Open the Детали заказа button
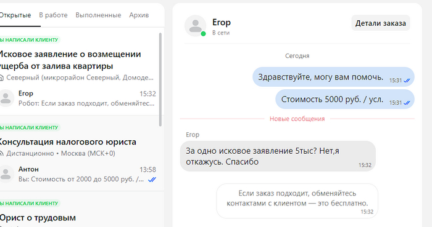This screenshot has height=227, width=432. [381, 23]
